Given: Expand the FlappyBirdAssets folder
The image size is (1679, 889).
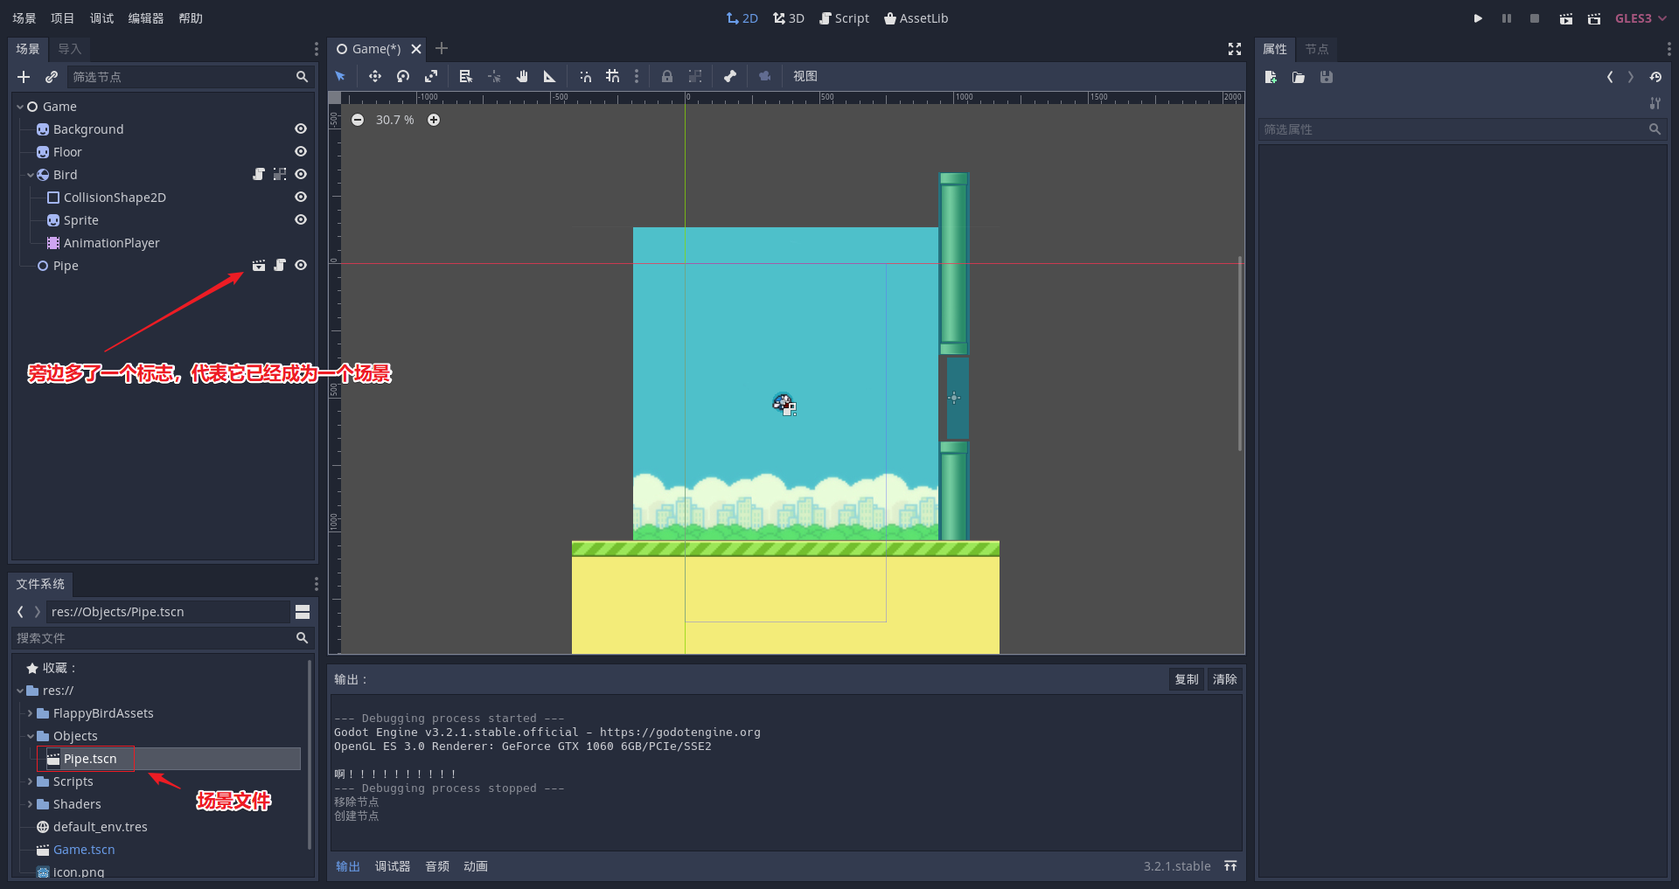Looking at the screenshot, I should (x=31, y=713).
